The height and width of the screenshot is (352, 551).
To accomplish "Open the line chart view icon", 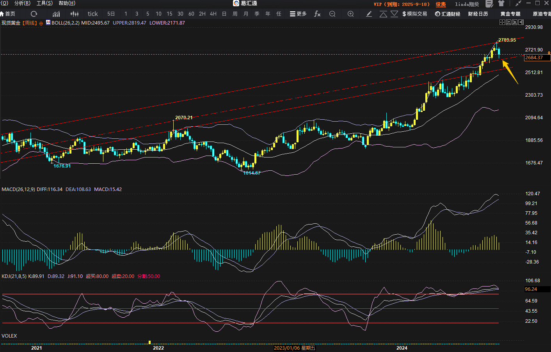I will (56, 14).
